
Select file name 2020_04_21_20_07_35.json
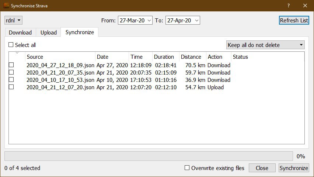coord(60,73)
